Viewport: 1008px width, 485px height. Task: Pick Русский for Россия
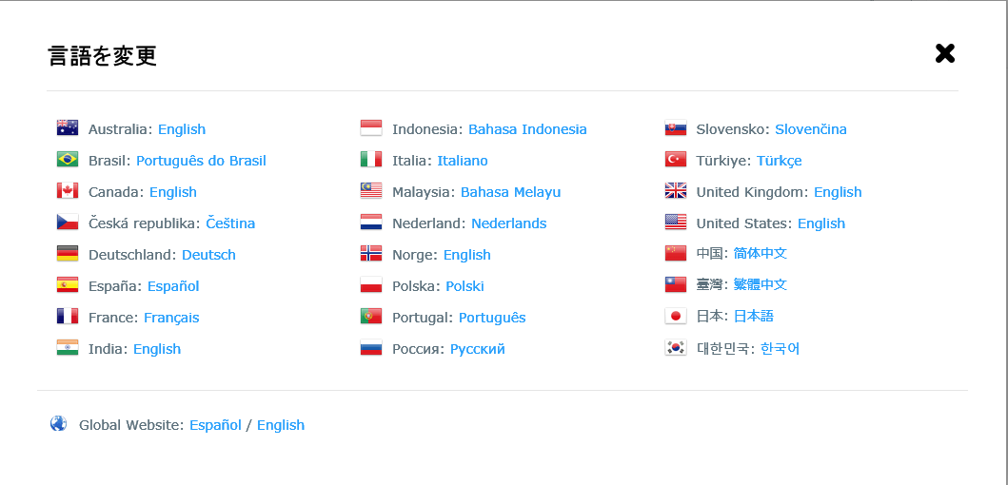pos(478,349)
